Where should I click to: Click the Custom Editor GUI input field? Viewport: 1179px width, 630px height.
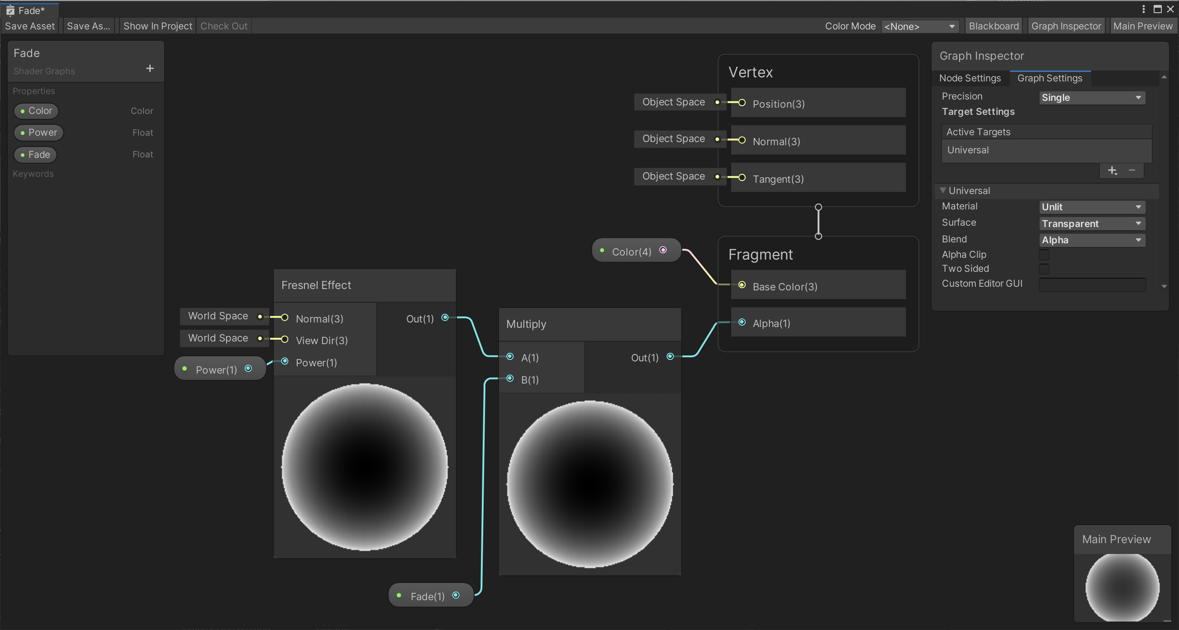click(1092, 284)
